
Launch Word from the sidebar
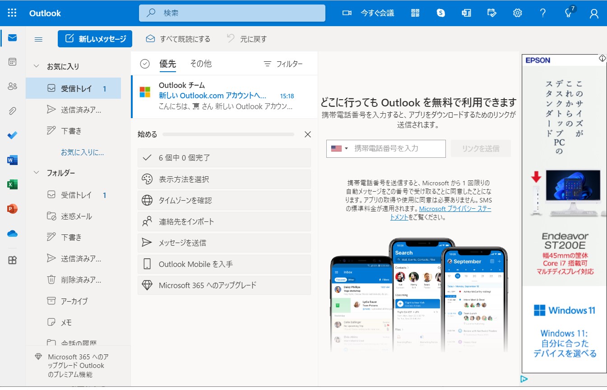(x=12, y=159)
